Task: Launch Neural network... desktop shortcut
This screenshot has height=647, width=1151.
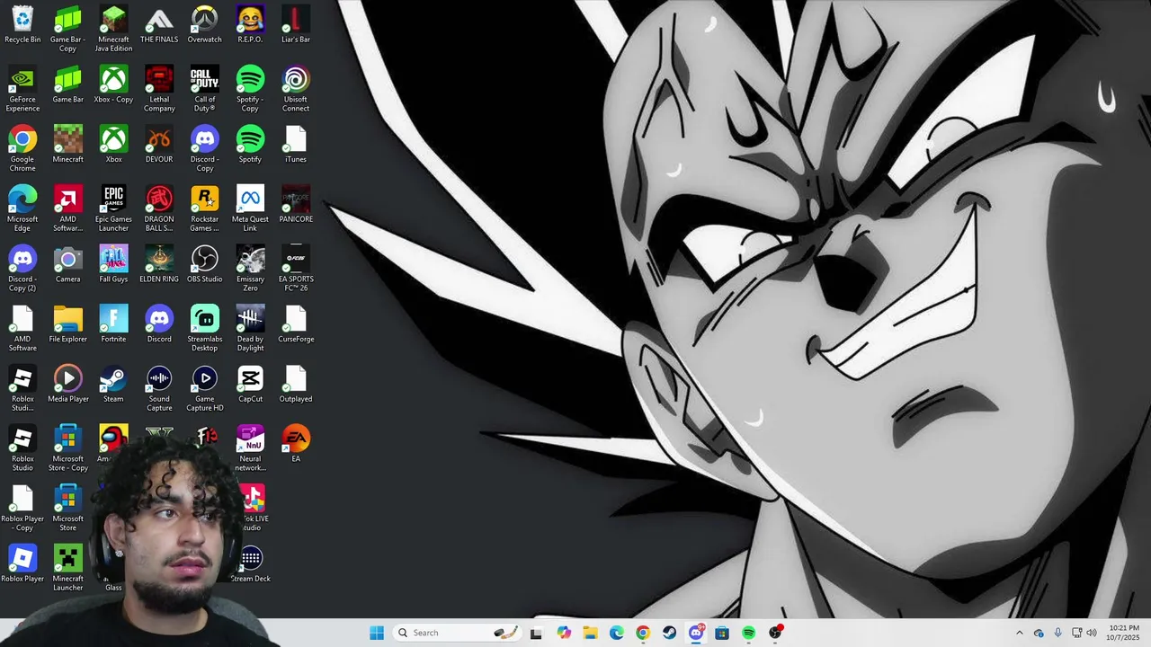Action: (250, 448)
